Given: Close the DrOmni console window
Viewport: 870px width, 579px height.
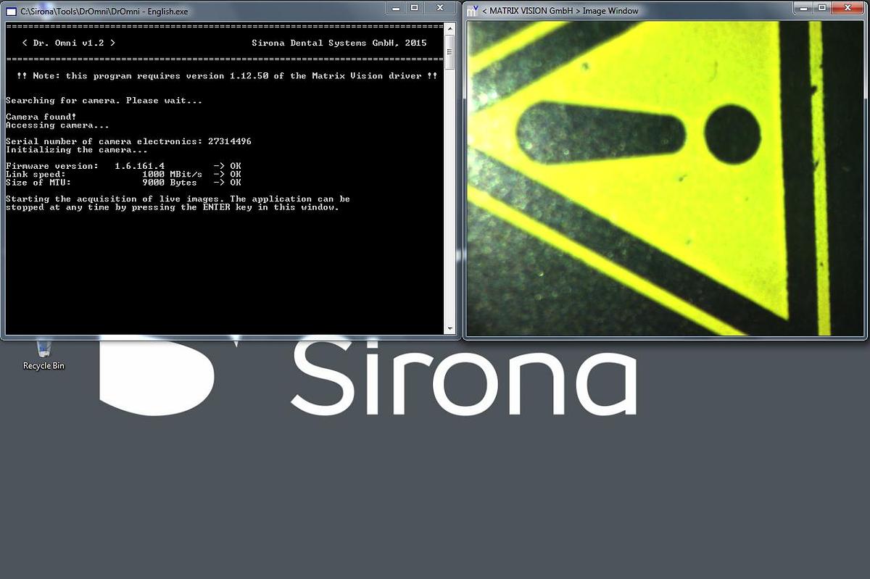Looking at the screenshot, I should pyautogui.click(x=439, y=8).
